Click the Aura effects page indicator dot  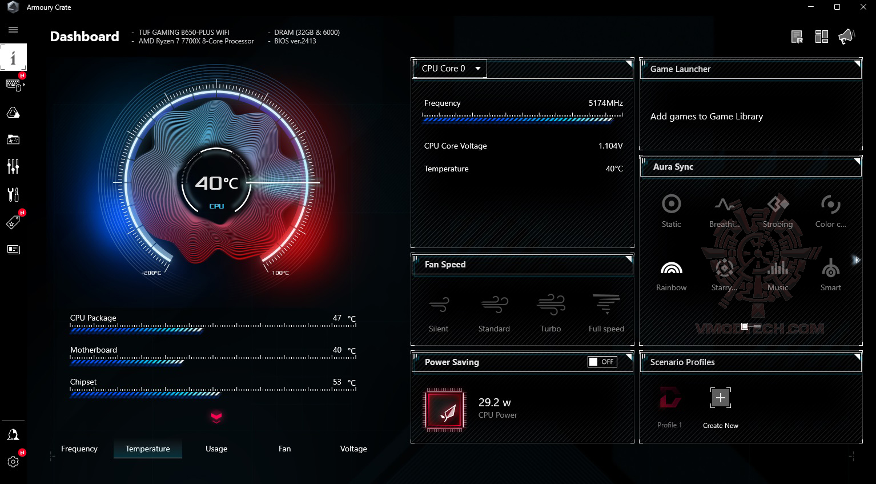coord(745,326)
